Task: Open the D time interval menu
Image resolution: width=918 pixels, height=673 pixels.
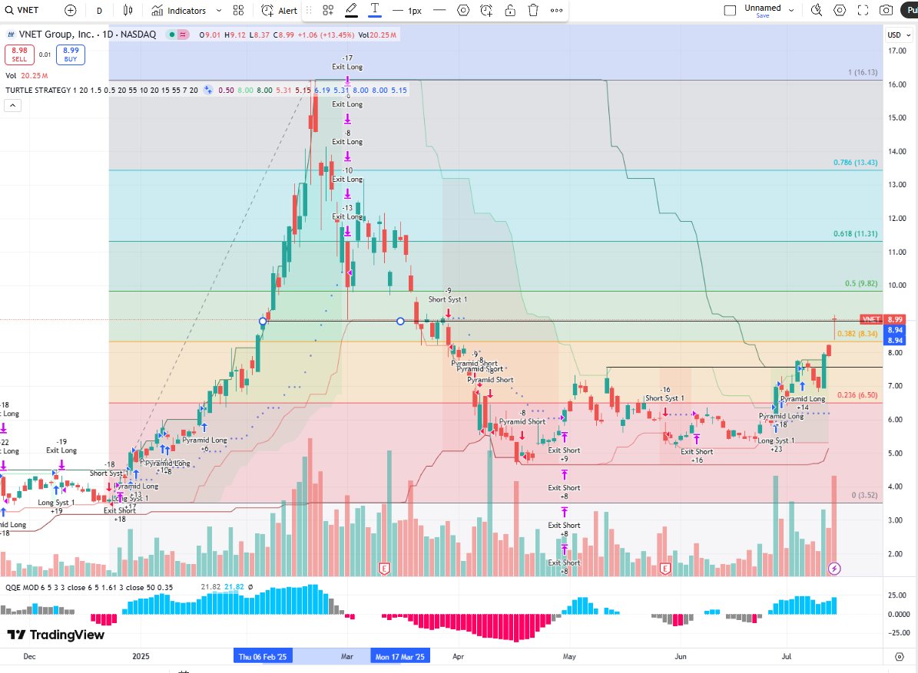Action: pyautogui.click(x=99, y=11)
